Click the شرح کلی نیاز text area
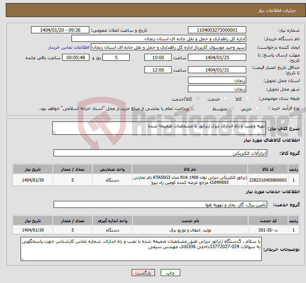Viewport: 306px width, 283px height. (159, 128)
